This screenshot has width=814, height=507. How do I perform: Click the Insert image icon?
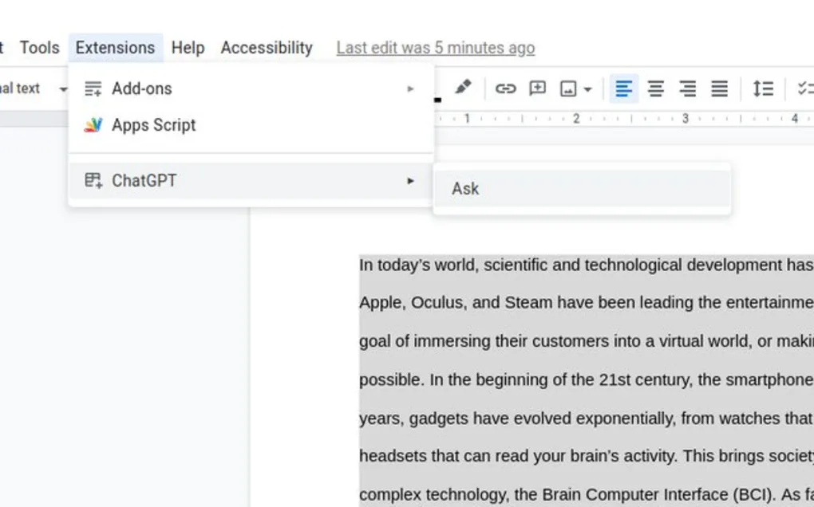[x=568, y=88]
